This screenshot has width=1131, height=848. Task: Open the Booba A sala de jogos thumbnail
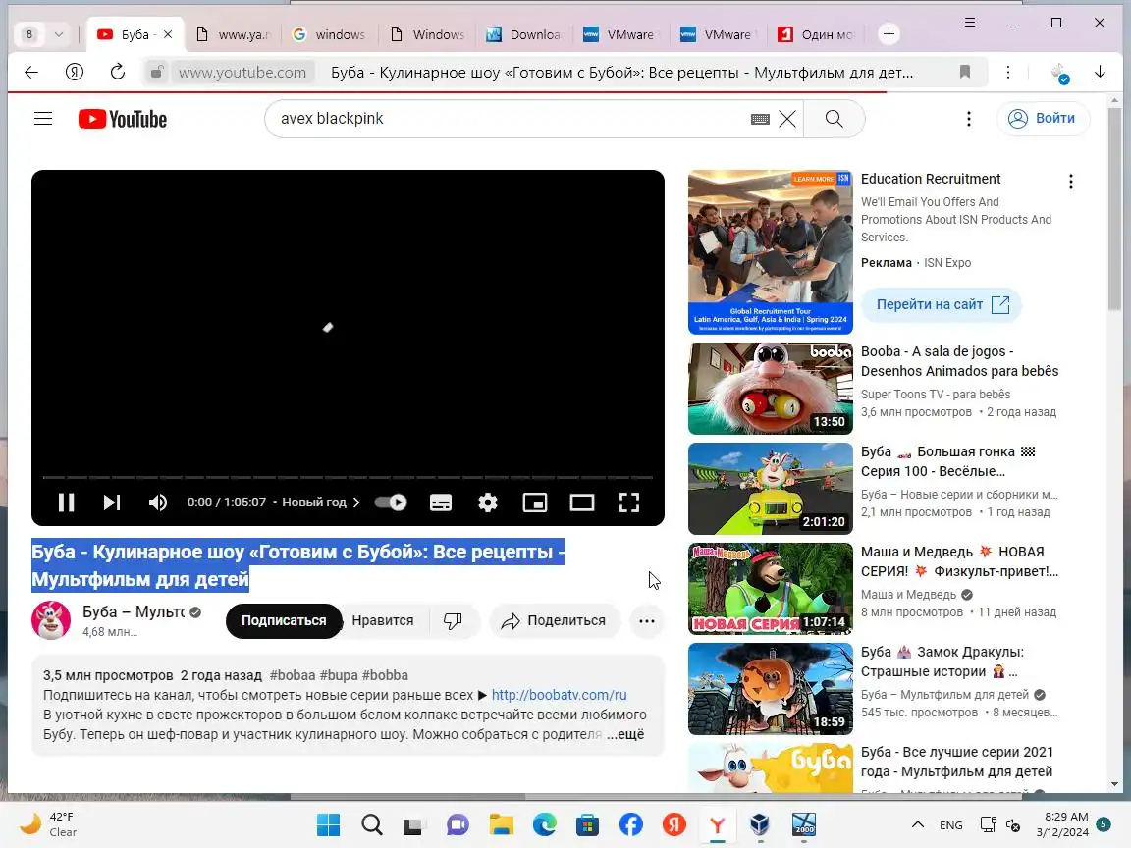click(771, 389)
